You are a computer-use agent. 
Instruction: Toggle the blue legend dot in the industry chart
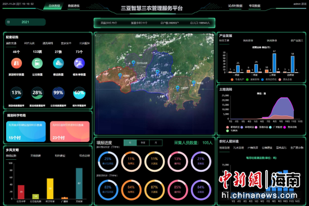(262, 79)
